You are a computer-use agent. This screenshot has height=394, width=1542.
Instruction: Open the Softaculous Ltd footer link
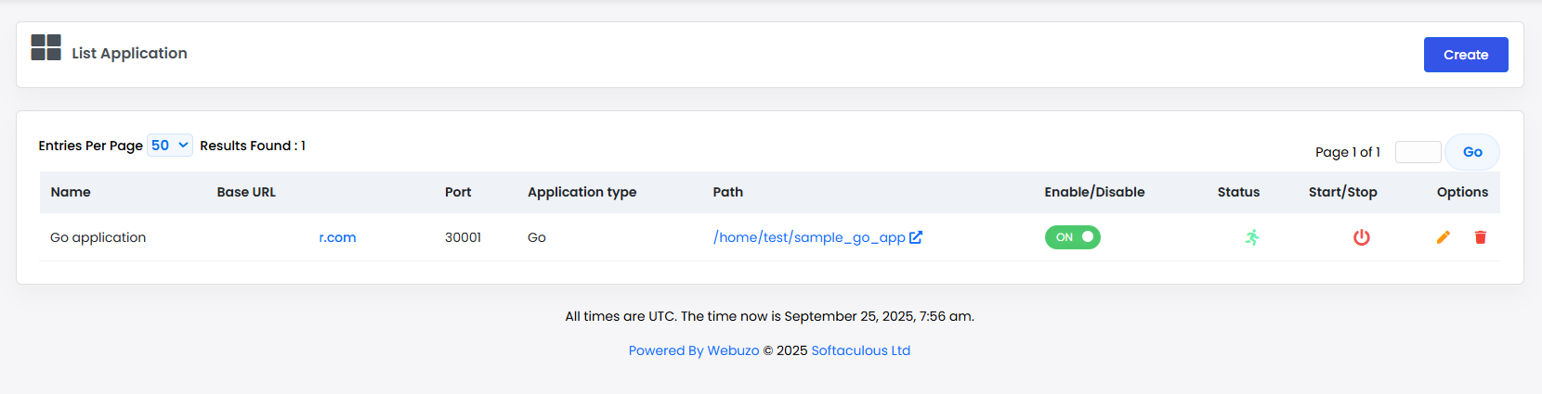click(860, 350)
